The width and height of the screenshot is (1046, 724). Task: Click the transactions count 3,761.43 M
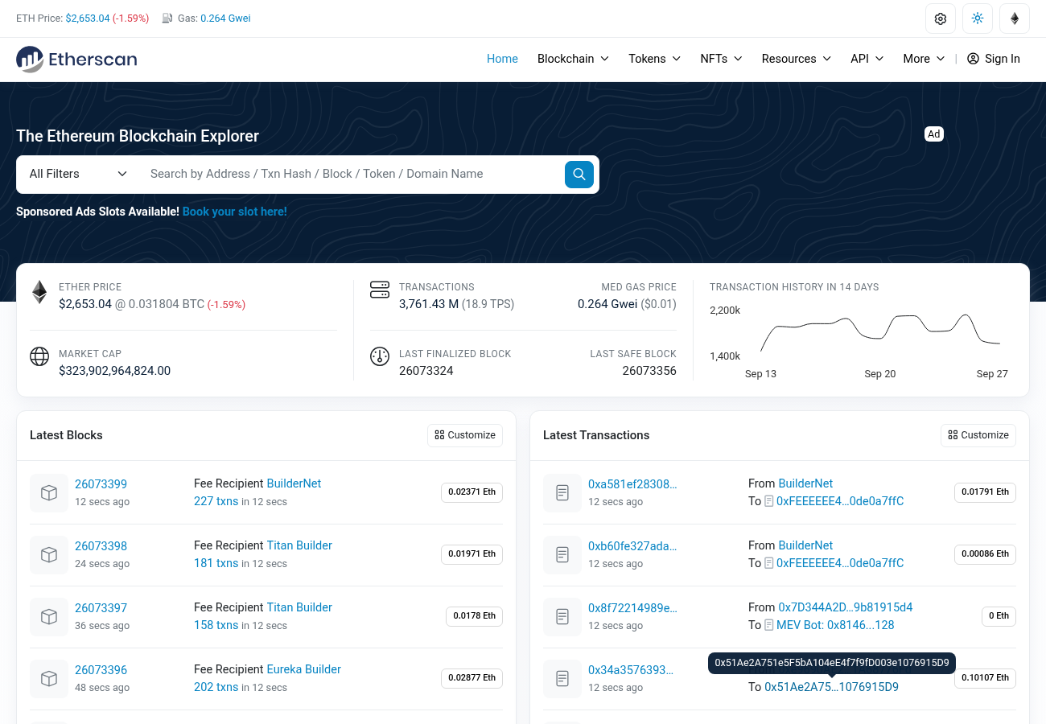[x=429, y=304]
